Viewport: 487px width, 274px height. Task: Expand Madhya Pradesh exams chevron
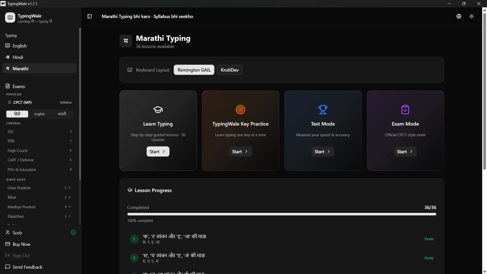69,207
